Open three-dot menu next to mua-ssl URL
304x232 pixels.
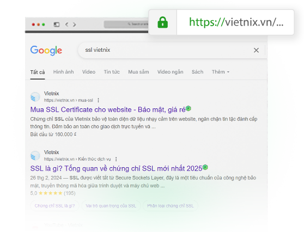pos(98,100)
